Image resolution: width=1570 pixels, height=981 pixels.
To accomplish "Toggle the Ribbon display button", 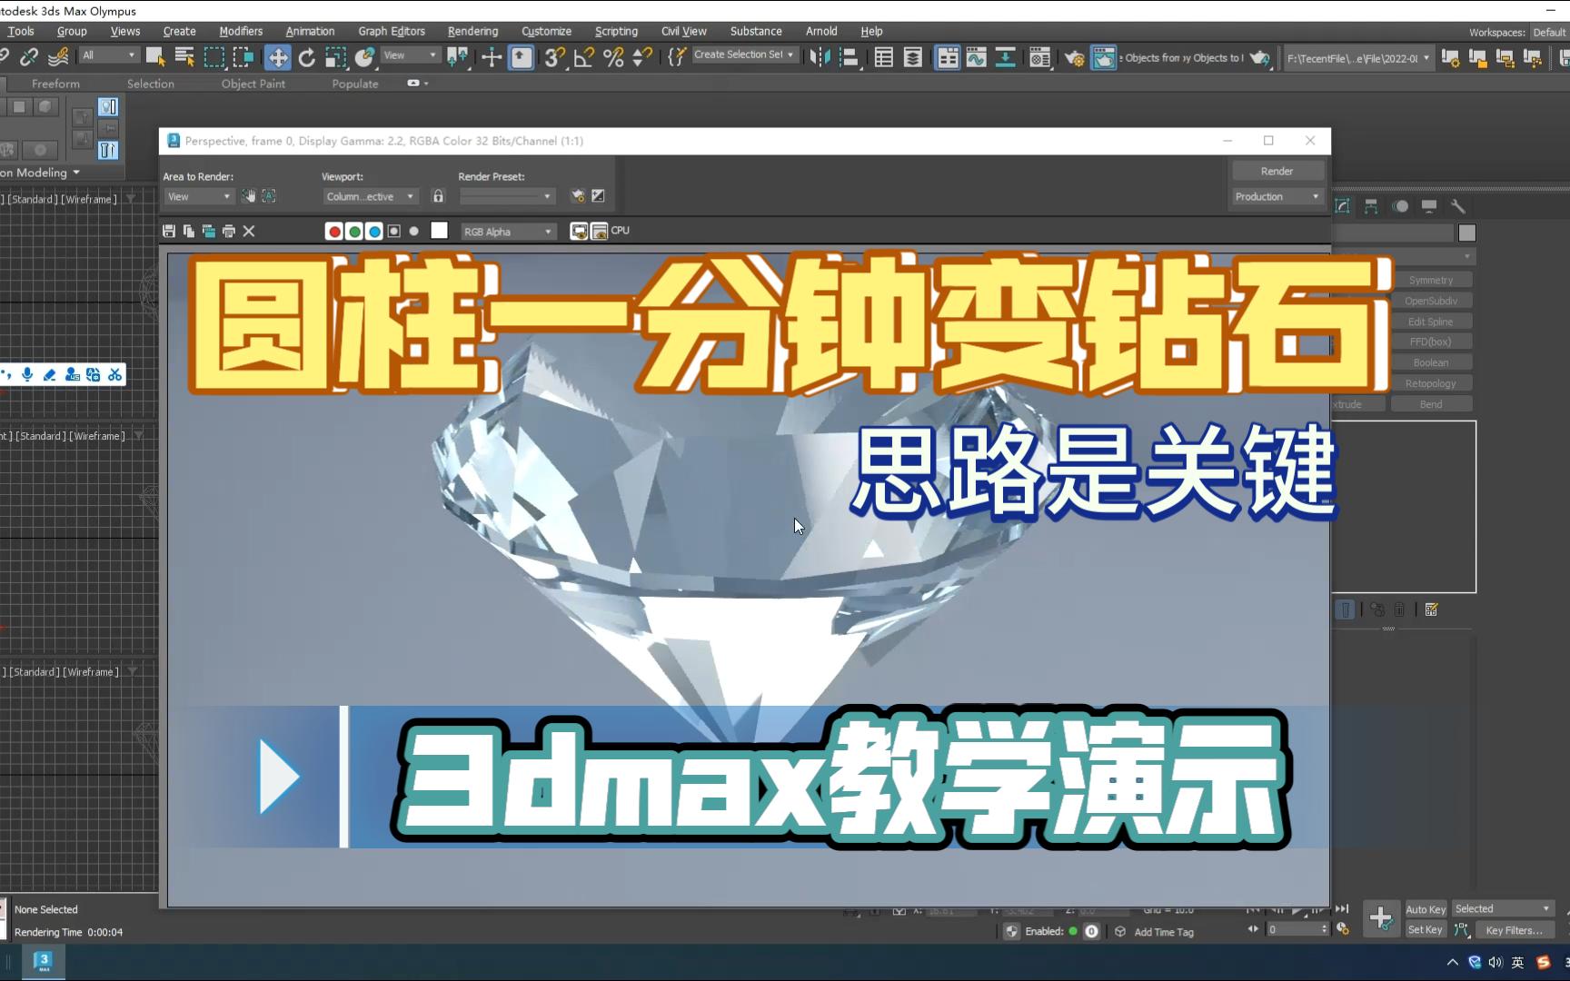I will point(947,58).
